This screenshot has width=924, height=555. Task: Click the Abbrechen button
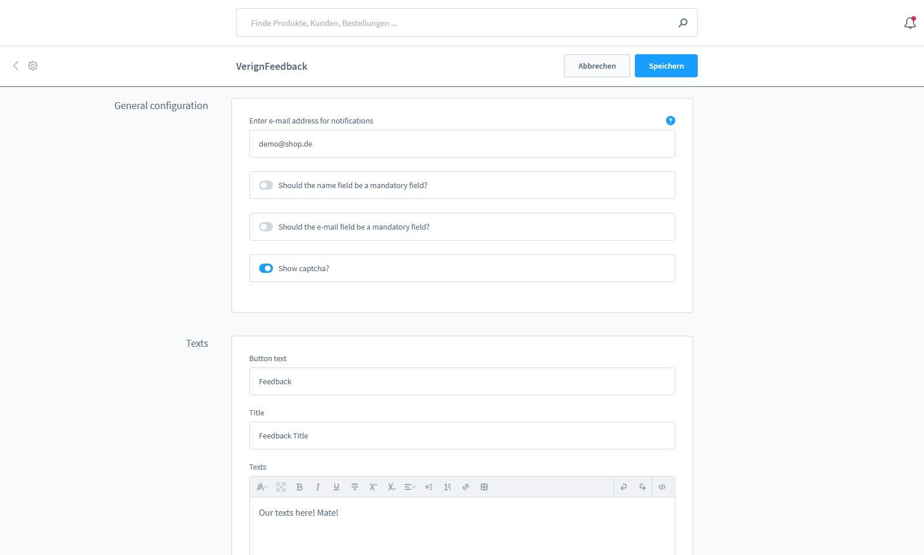tap(597, 66)
